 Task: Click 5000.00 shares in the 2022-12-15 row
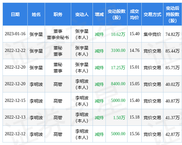118,100
